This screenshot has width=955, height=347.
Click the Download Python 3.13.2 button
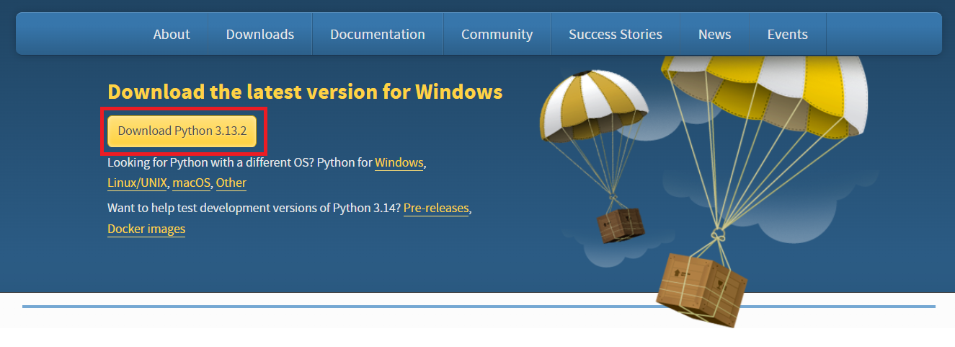[x=182, y=131]
